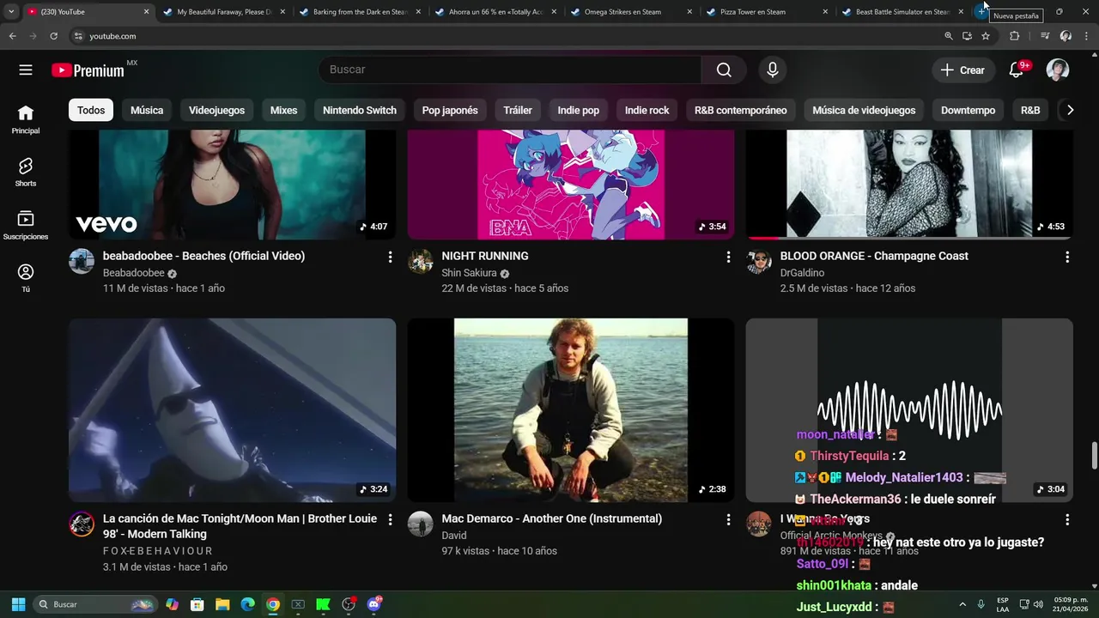Click the Beabadoobee channel avatar

click(x=82, y=262)
